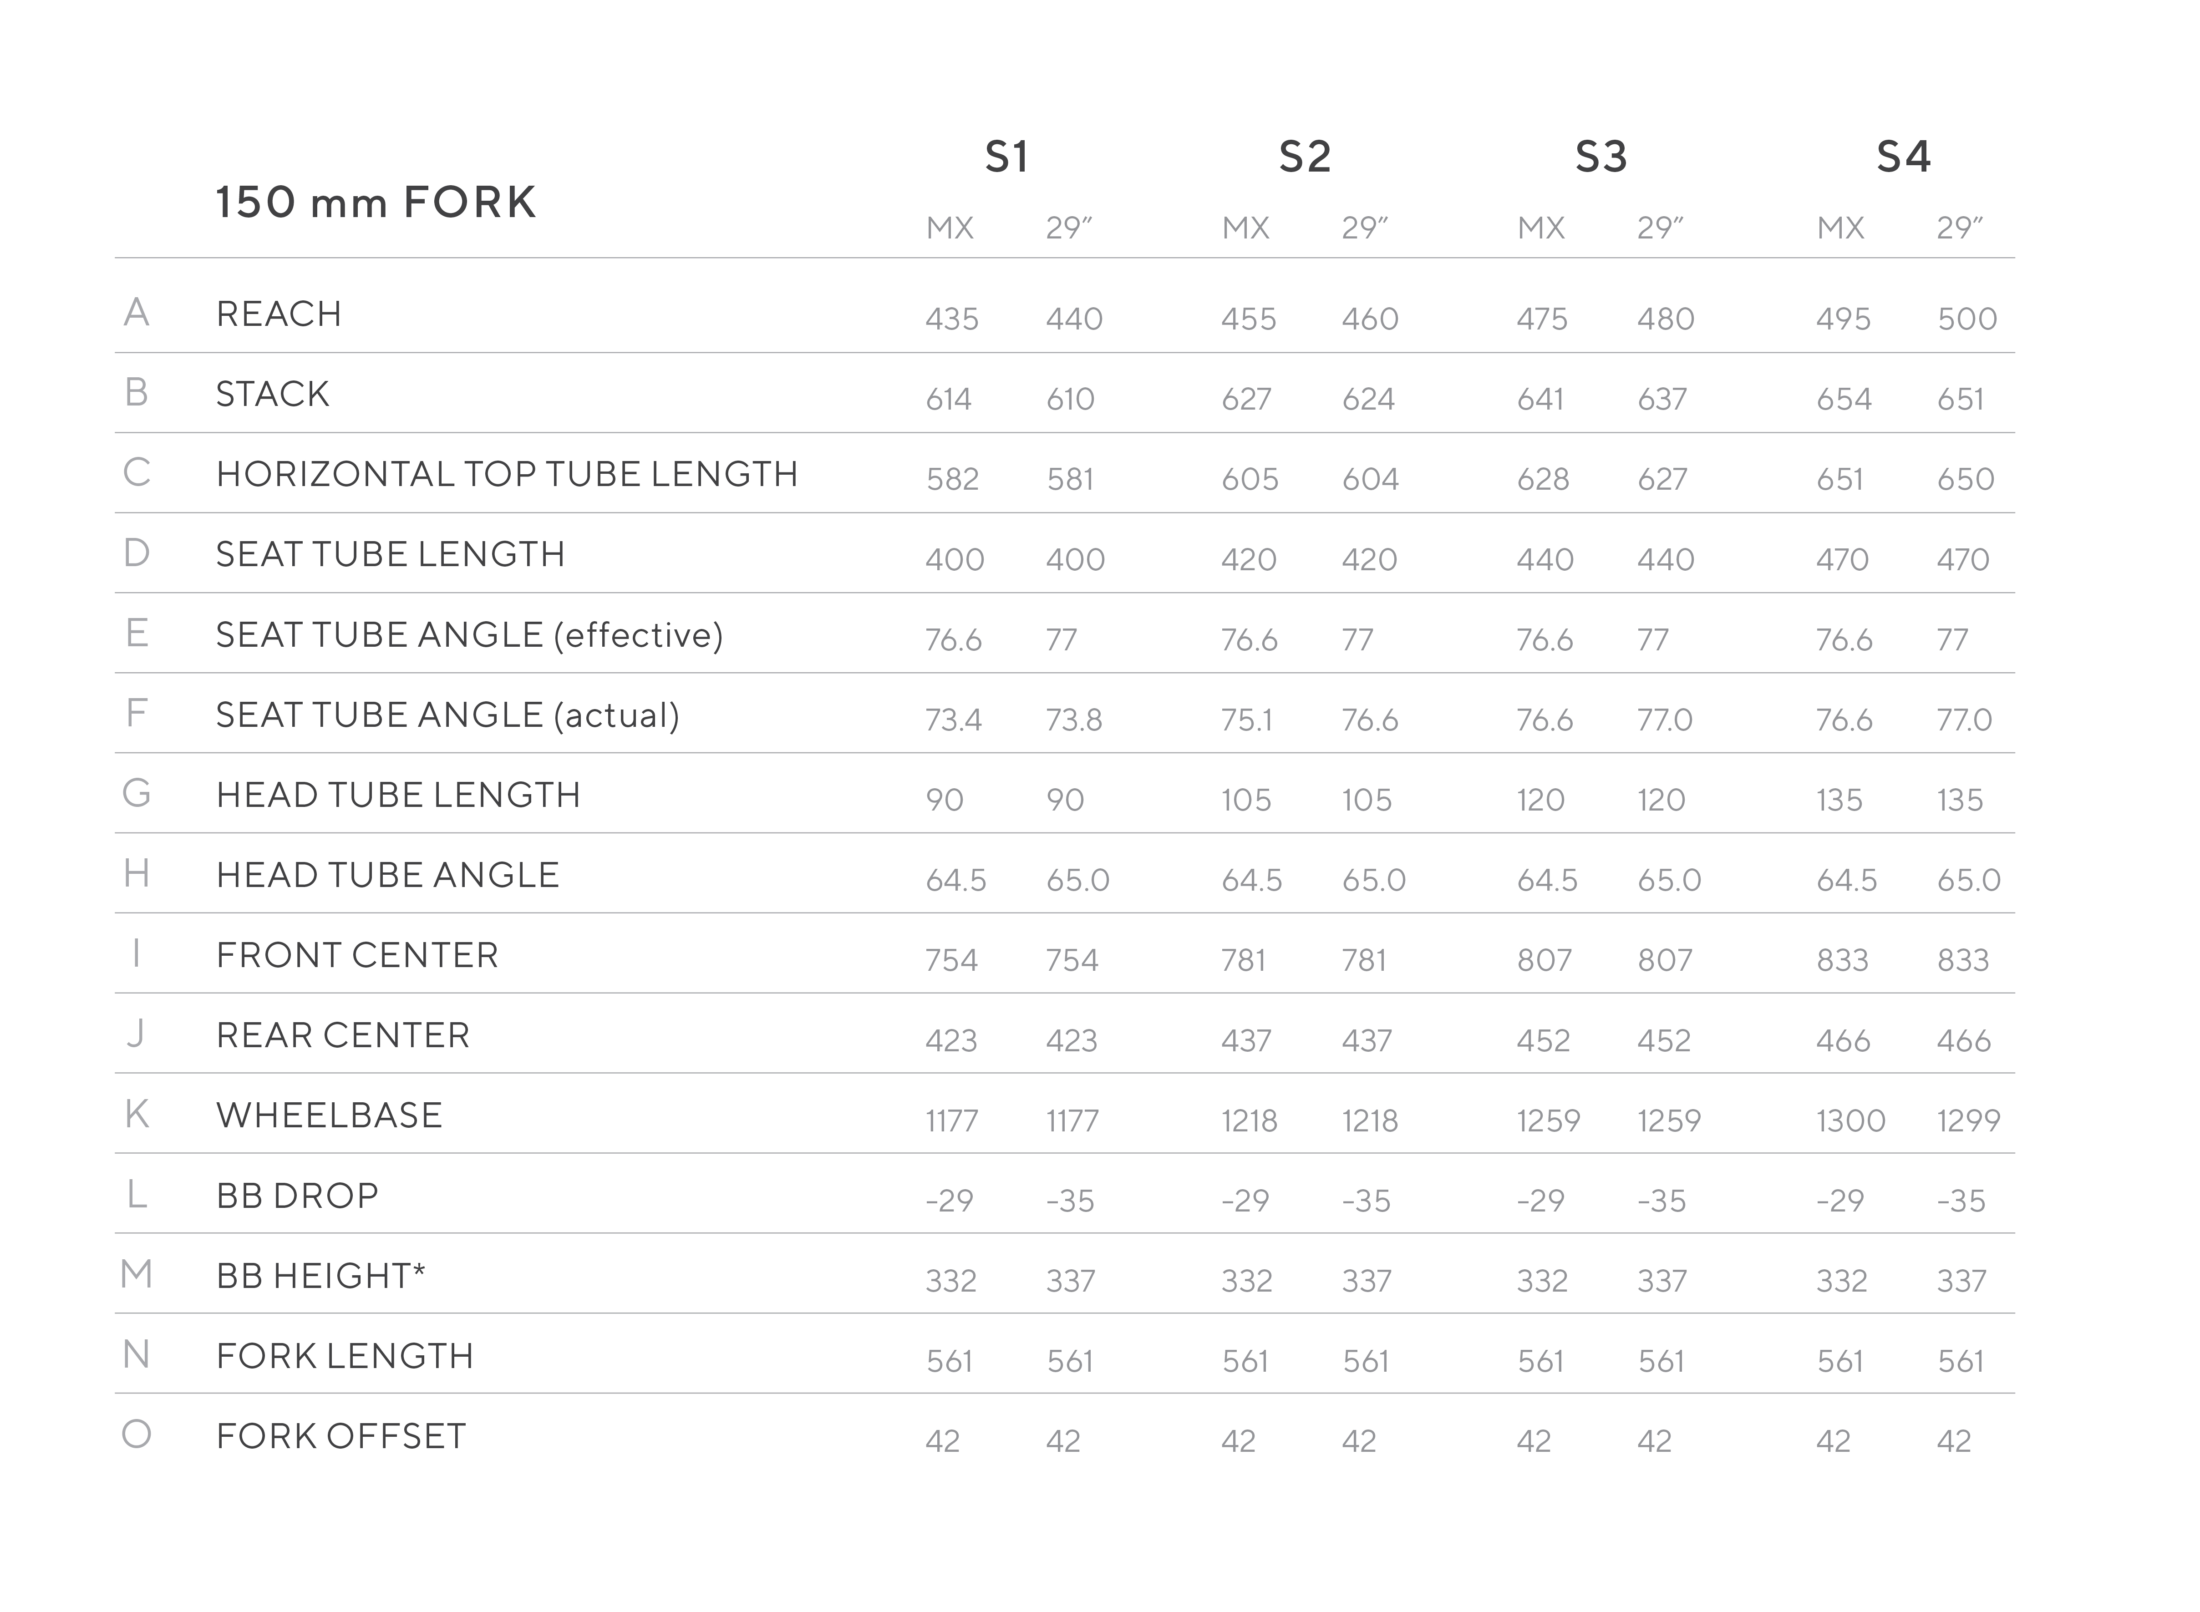Click the MX sub-header under S1
Viewport: 2200px width, 1612px height.
pos(950,228)
